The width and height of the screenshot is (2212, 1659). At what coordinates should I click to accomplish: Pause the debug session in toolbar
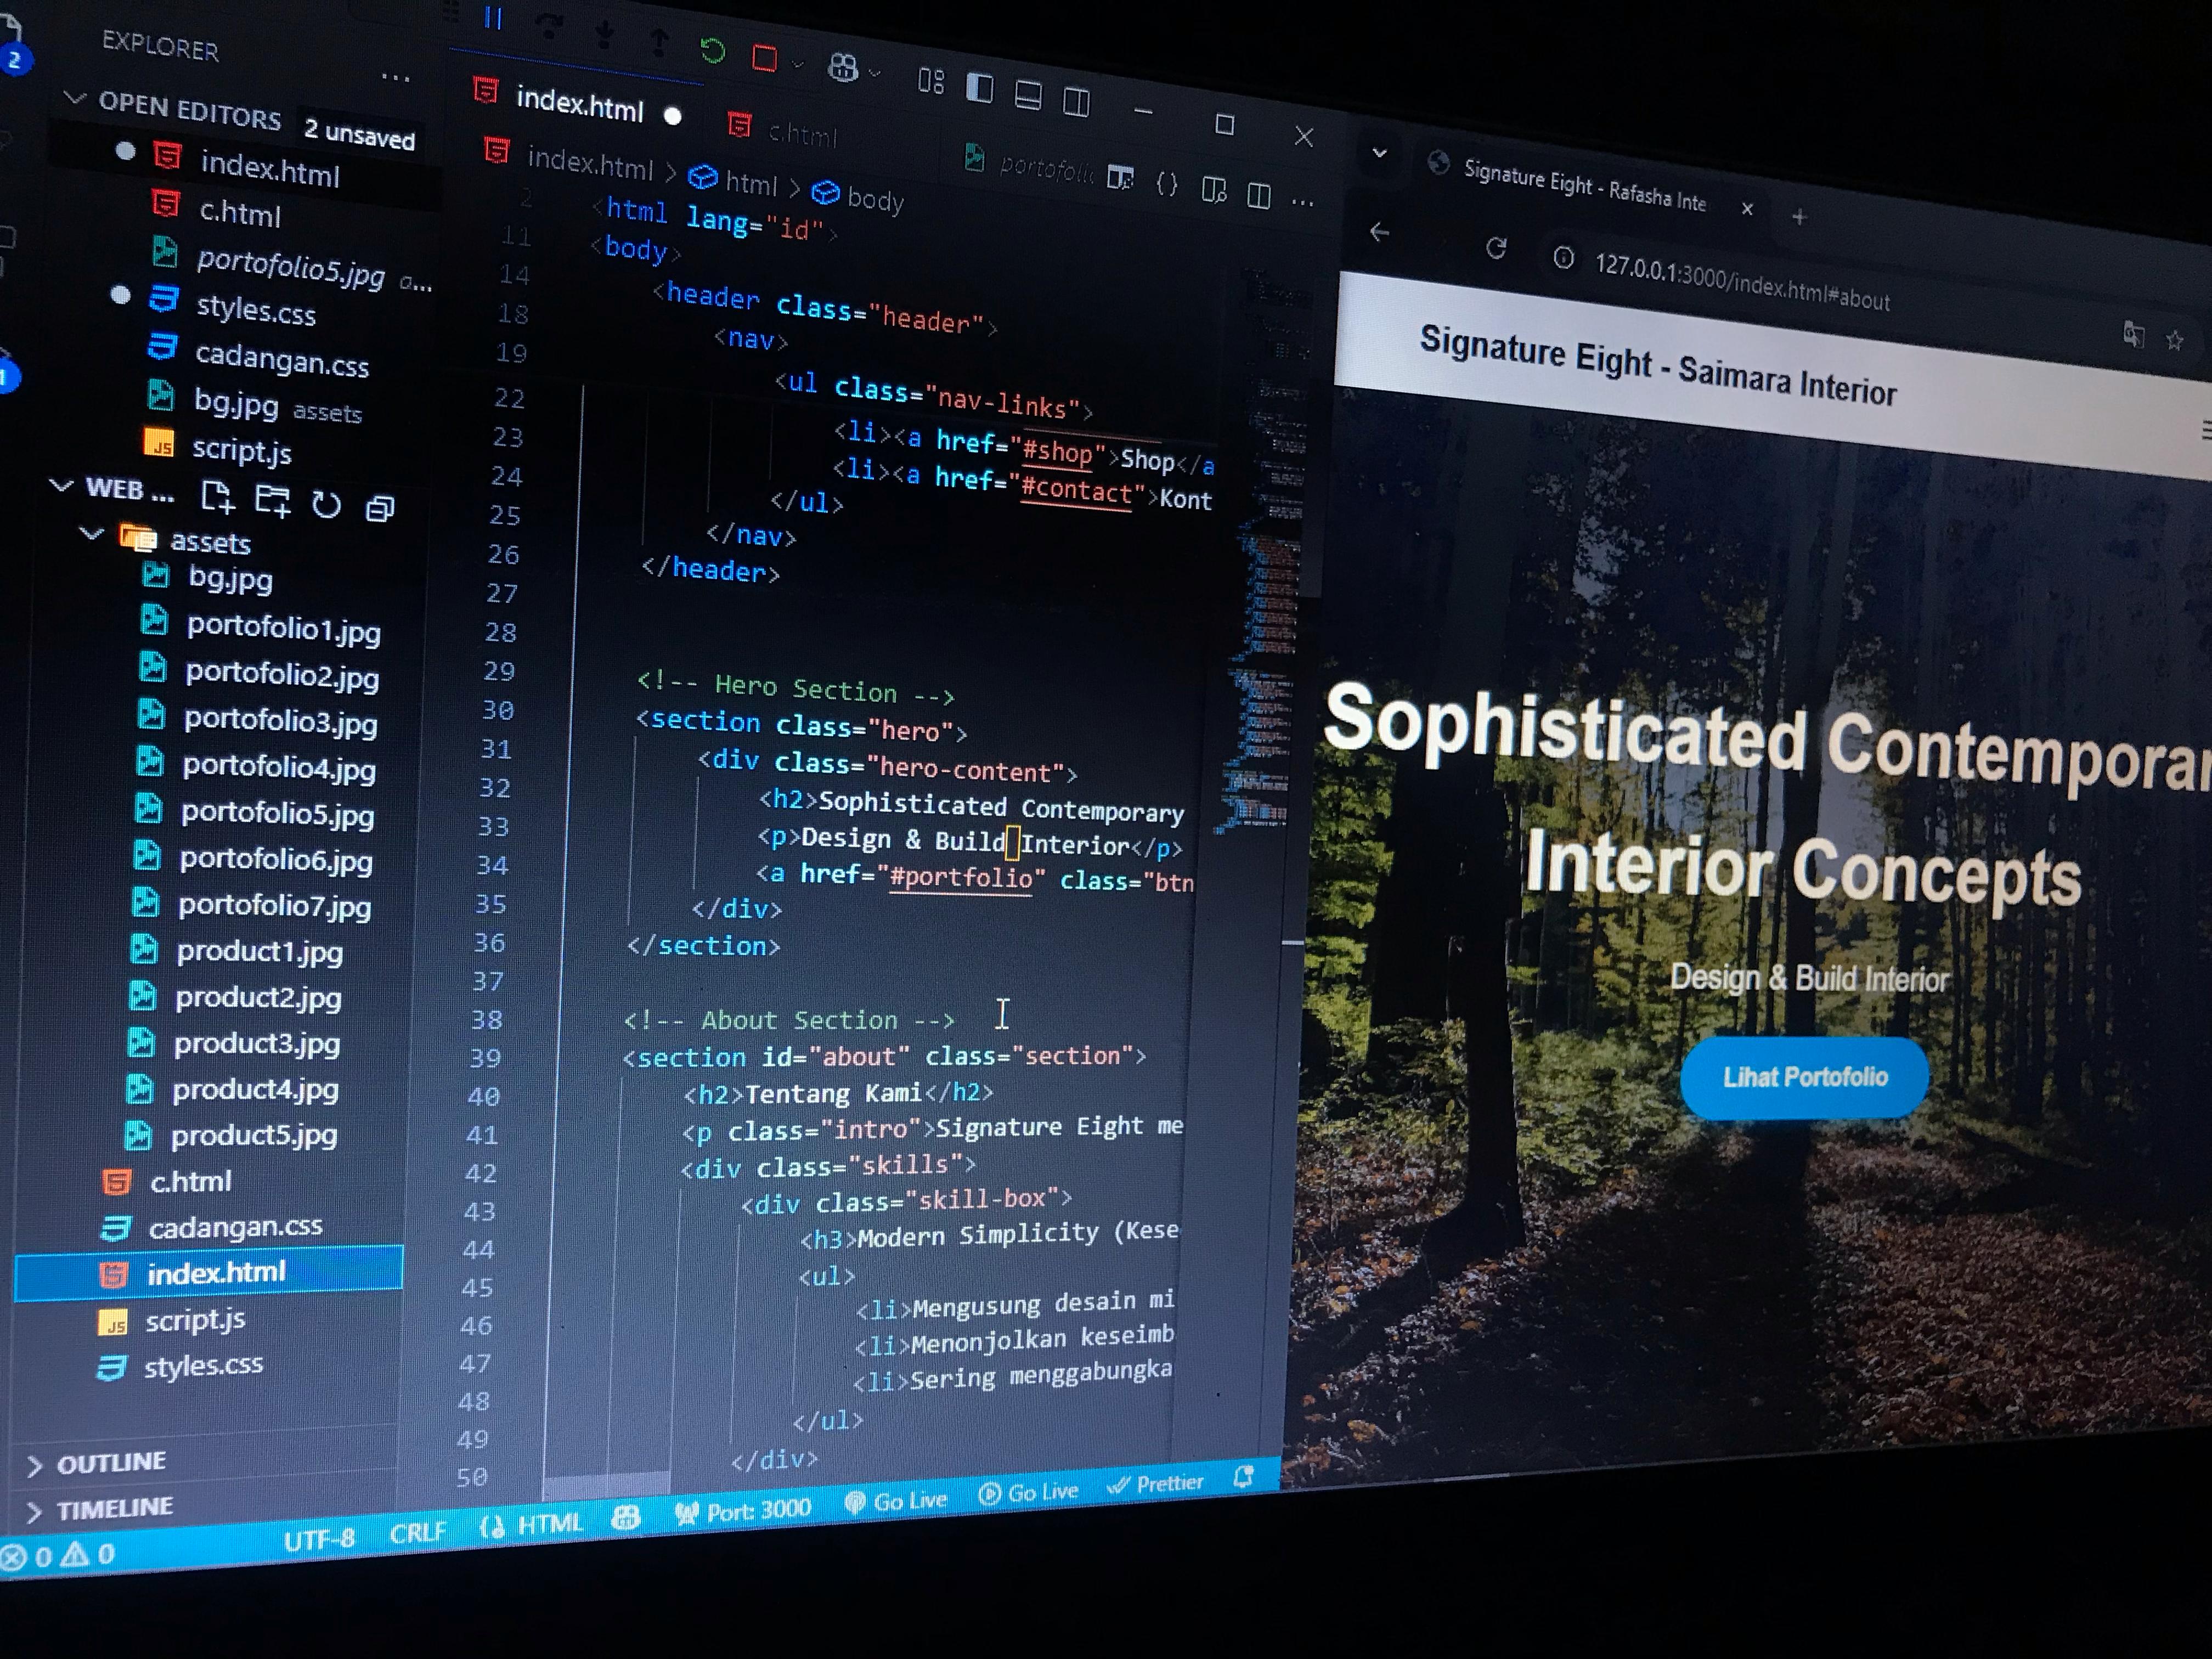point(493,18)
